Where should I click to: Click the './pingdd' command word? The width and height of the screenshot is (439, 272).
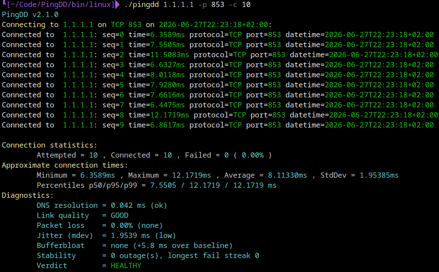coord(141,4)
